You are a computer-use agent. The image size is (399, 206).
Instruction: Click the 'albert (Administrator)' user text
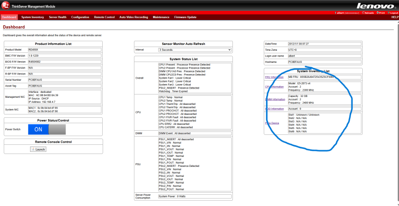[x=348, y=13]
